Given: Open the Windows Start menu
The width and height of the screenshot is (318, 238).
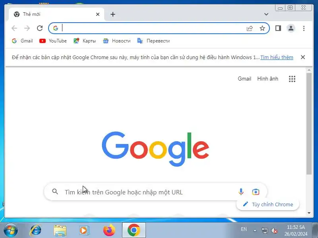Looking at the screenshot, I should [x=11, y=230].
